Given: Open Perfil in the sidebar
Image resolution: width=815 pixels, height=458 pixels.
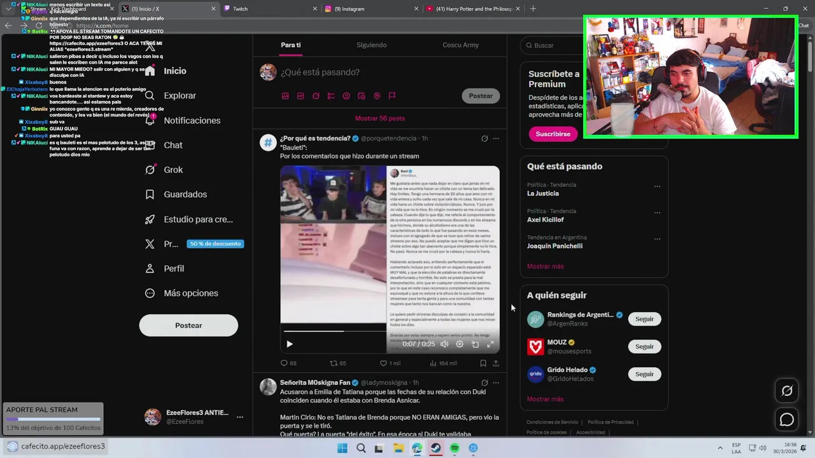Looking at the screenshot, I should click(x=165, y=268).
